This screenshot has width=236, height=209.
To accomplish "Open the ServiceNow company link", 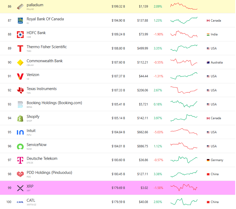I will [36, 145].
